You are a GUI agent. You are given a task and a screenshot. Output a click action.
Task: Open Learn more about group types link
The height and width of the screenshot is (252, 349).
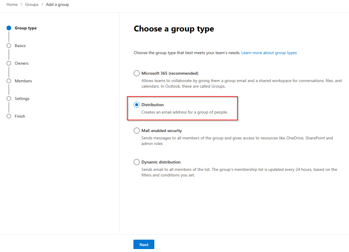[x=269, y=53]
